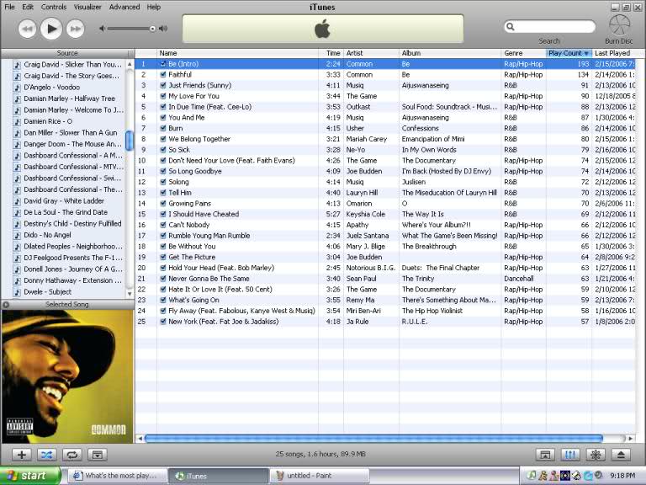Click the Source list down scroll arrow

coord(130,294)
